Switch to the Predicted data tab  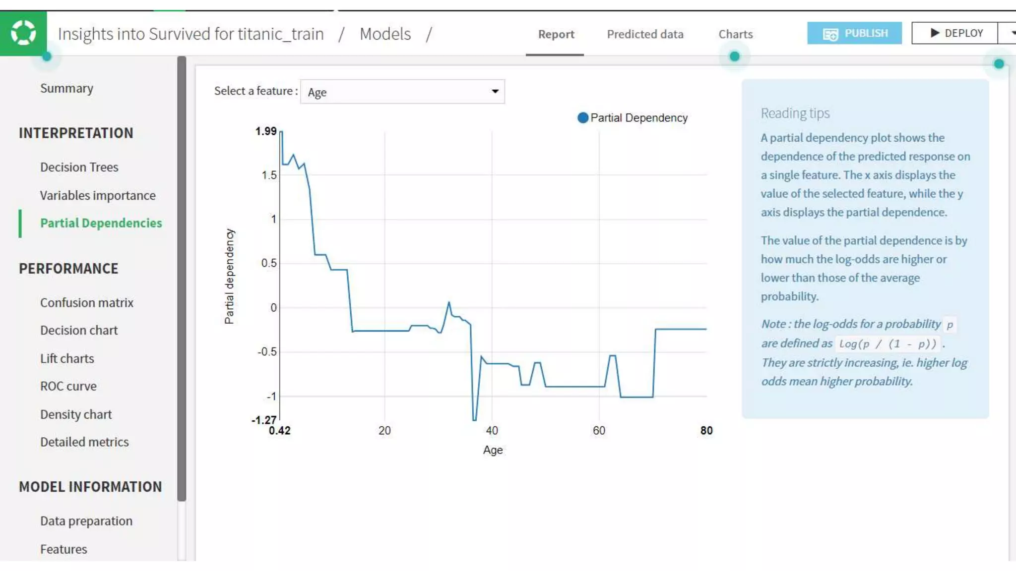pos(645,34)
